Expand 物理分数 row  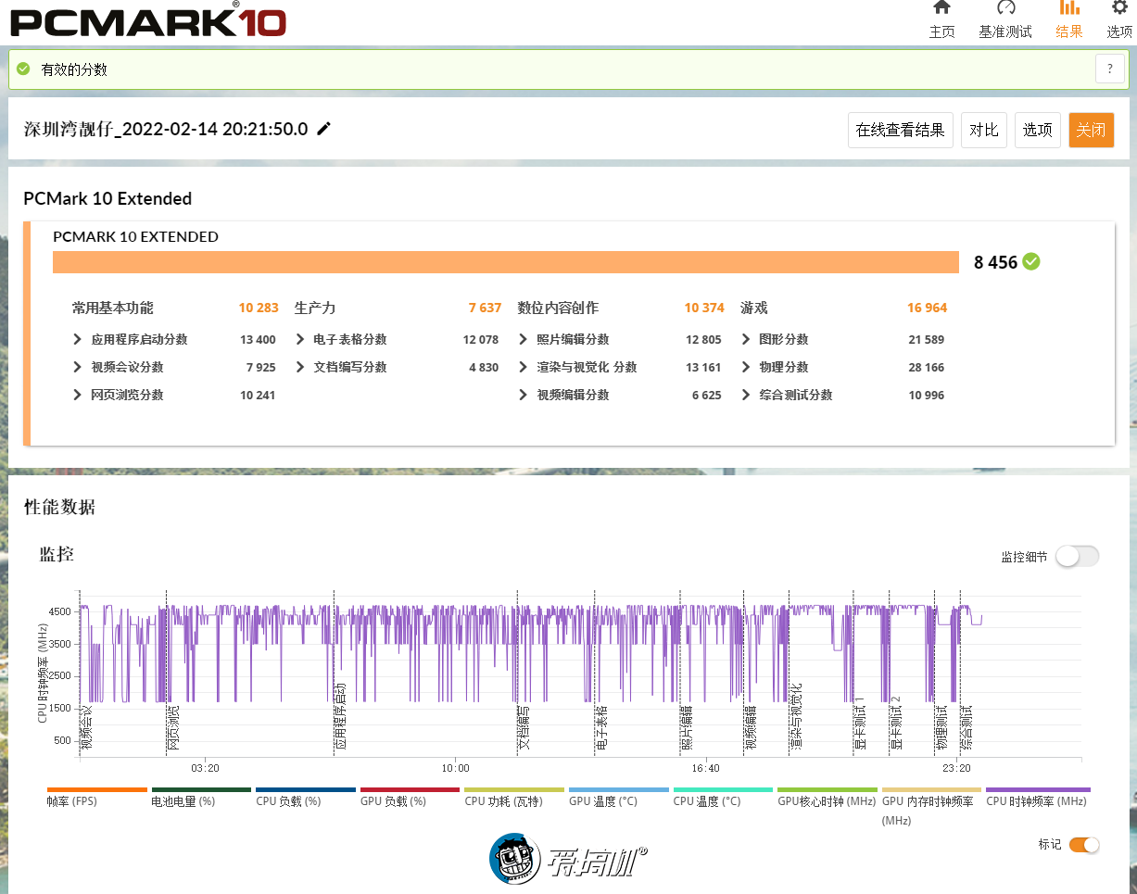tap(774, 368)
